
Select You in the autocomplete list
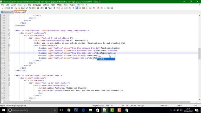click(x=106, y=56)
